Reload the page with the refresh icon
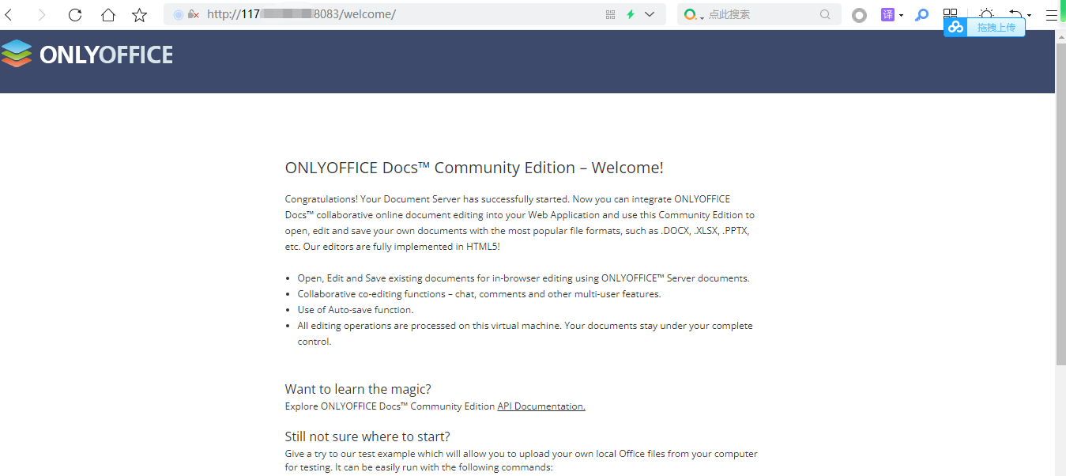Image resolution: width=1066 pixels, height=476 pixels. [75, 14]
